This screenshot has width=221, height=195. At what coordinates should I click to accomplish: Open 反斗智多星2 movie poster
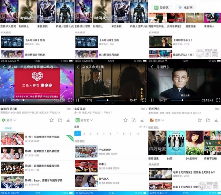(176, 18)
